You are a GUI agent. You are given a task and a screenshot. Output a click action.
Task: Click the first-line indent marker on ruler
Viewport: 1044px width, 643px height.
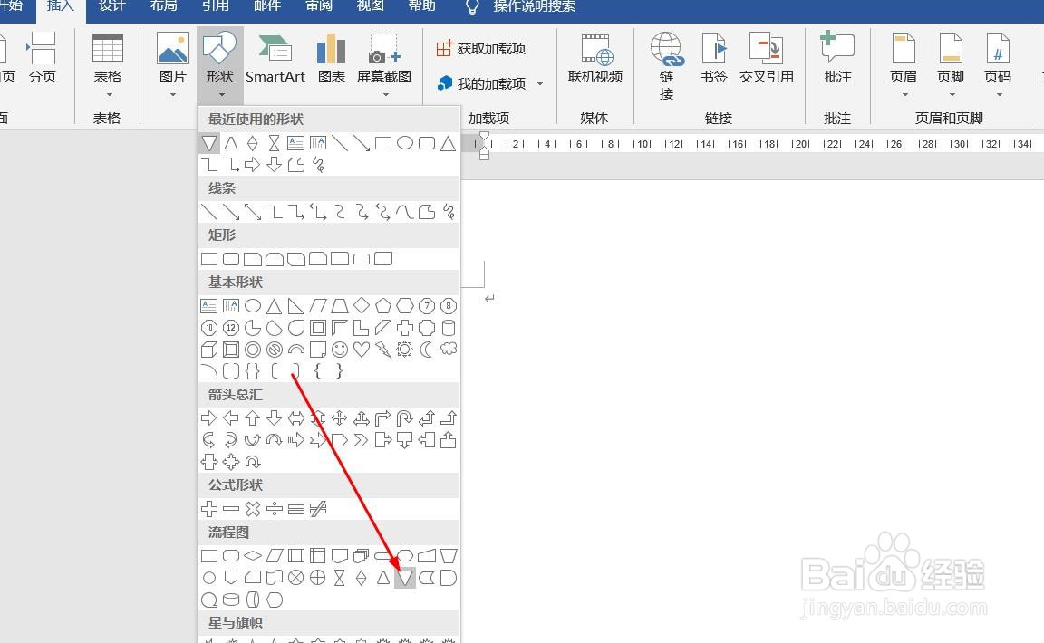(x=484, y=137)
